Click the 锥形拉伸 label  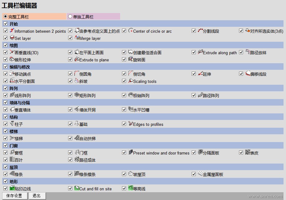[23, 60]
